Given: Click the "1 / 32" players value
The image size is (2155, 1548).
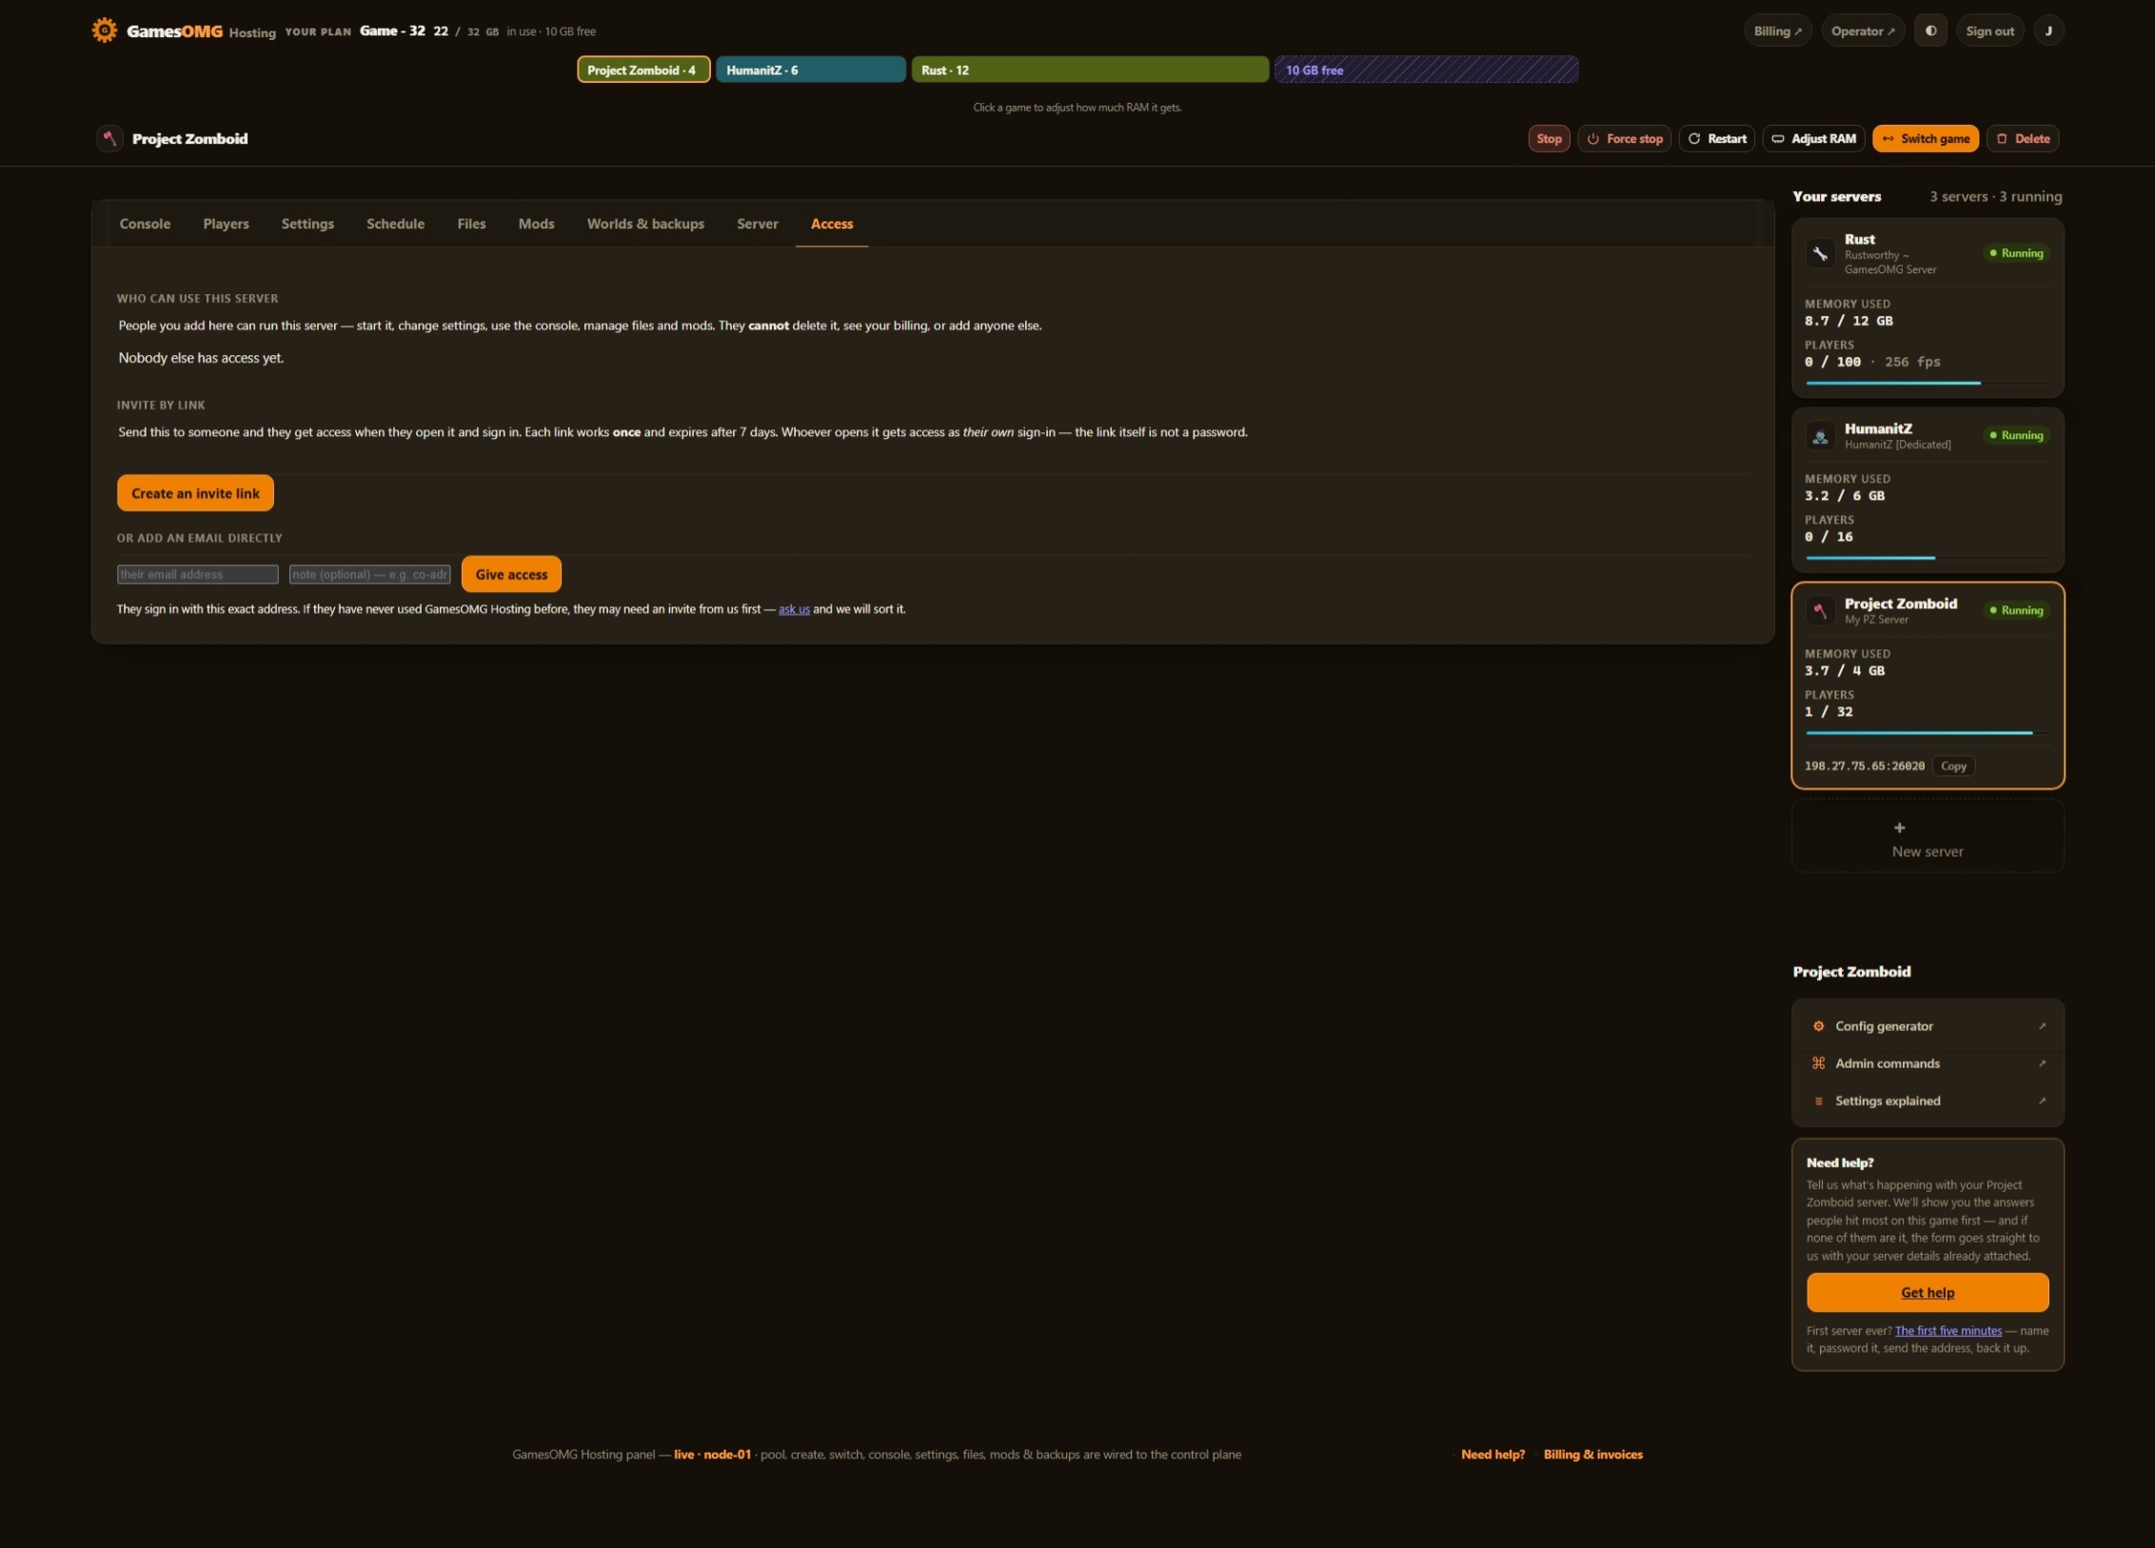Looking at the screenshot, I should 1829,712.
